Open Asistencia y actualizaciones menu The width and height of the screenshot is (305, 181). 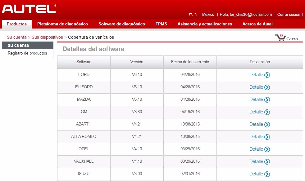coord(205,24)
